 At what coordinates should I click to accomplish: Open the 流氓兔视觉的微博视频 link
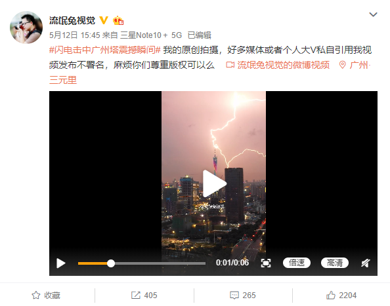[x=278, y=65]
